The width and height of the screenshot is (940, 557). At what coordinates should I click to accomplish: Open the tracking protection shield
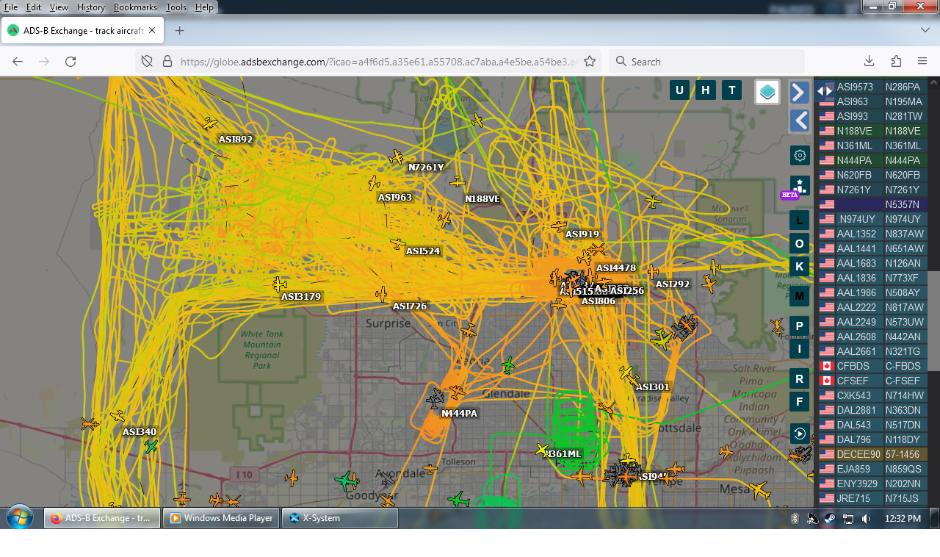pyautogui.click(x=147, y=62)
